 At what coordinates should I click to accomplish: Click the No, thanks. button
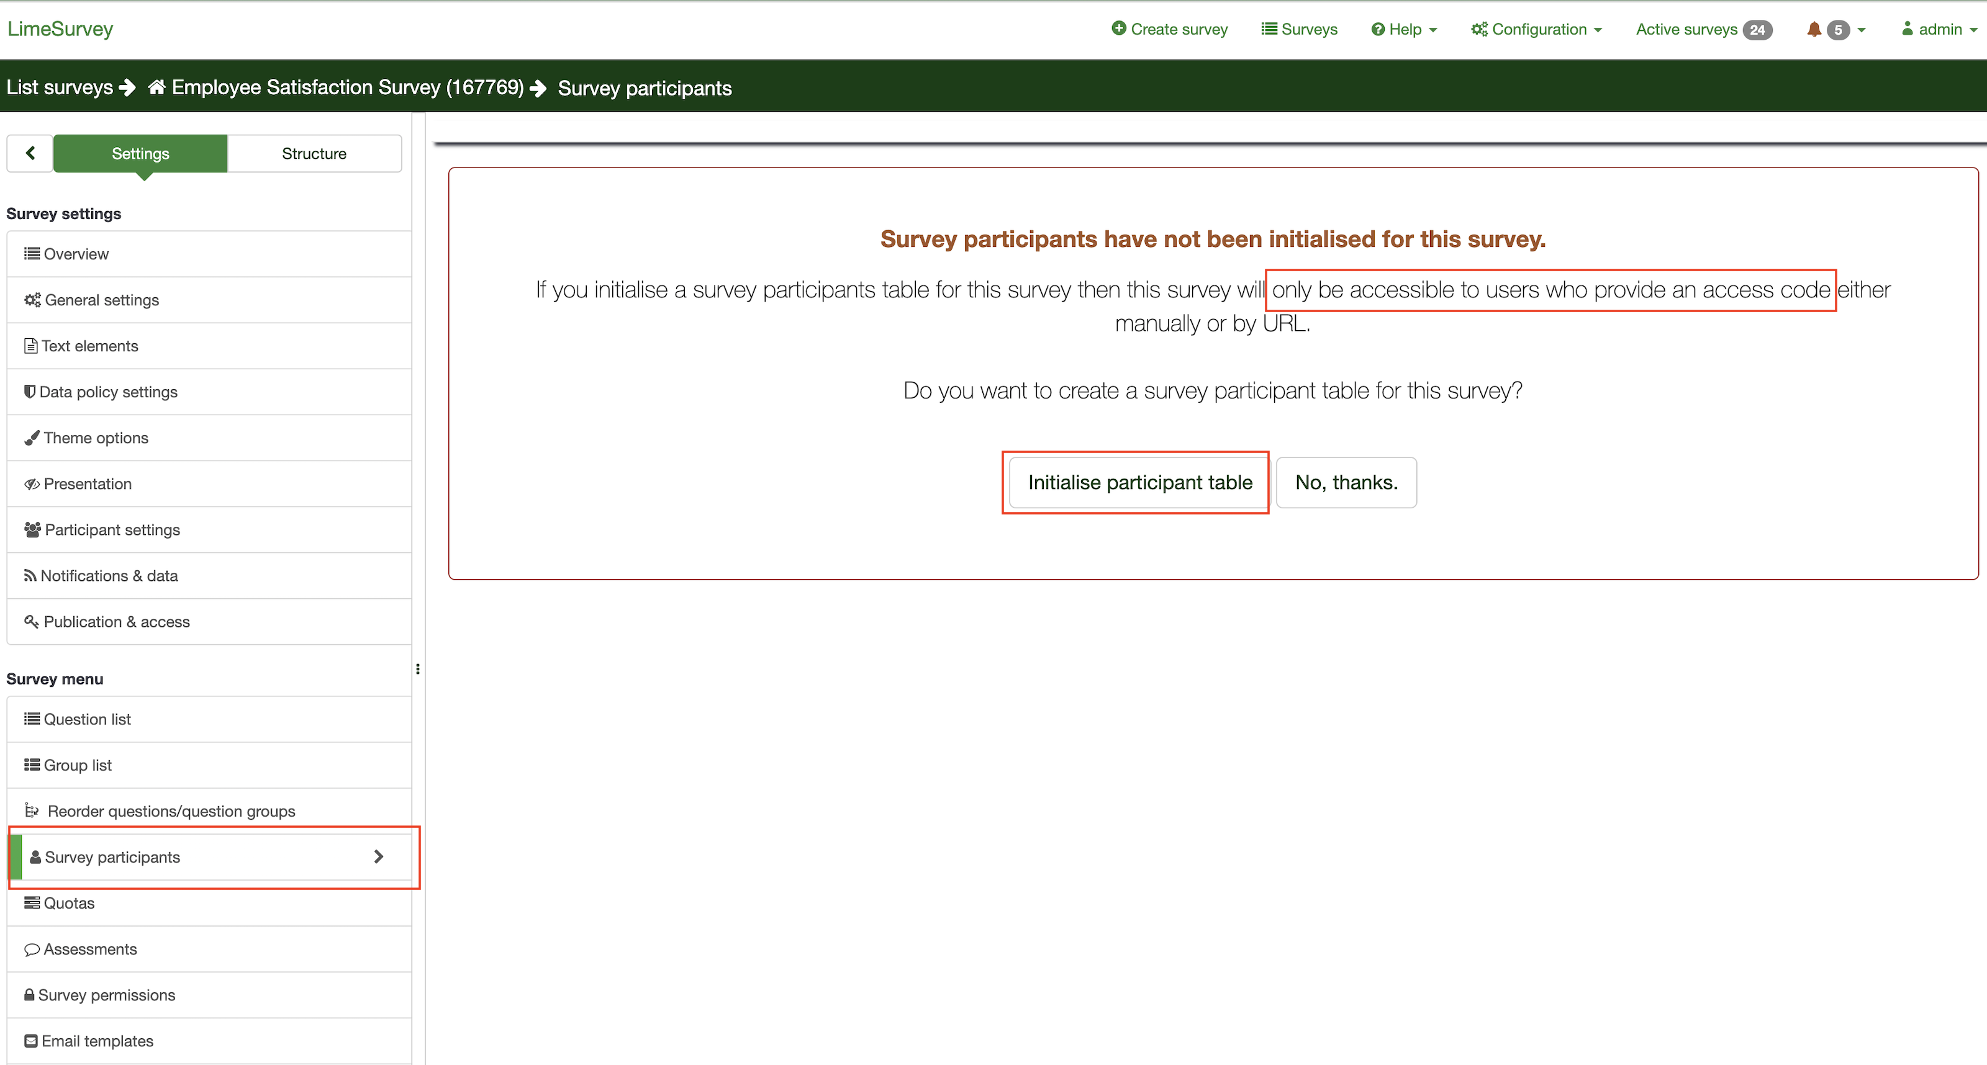tap(1346, 482)
